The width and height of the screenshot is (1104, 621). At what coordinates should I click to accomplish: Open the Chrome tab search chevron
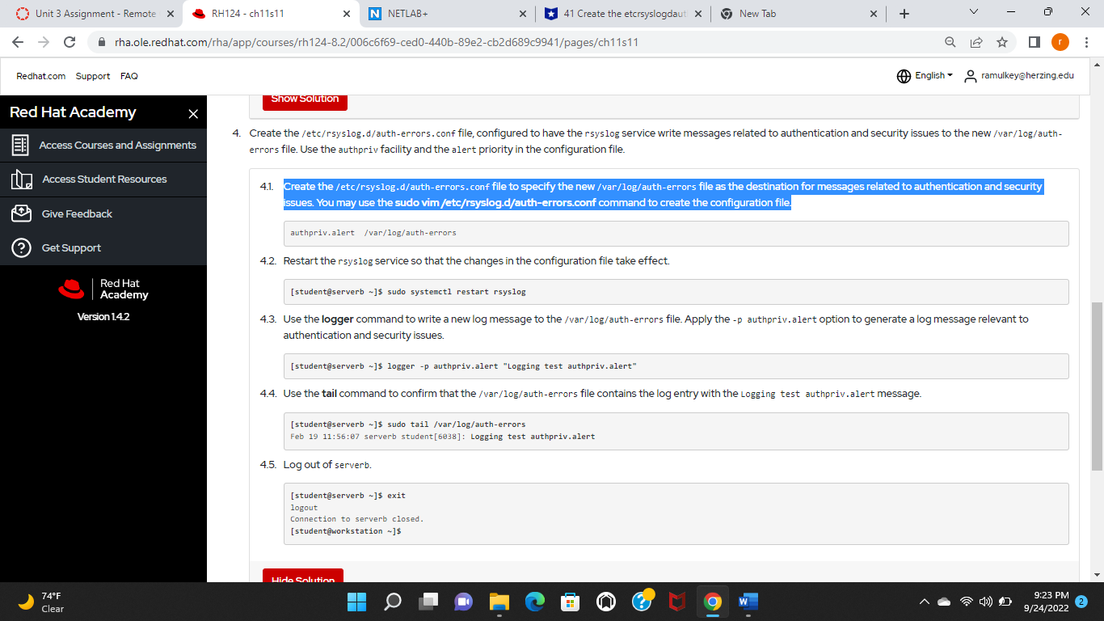pyautogui.click(x=973, y=13)
